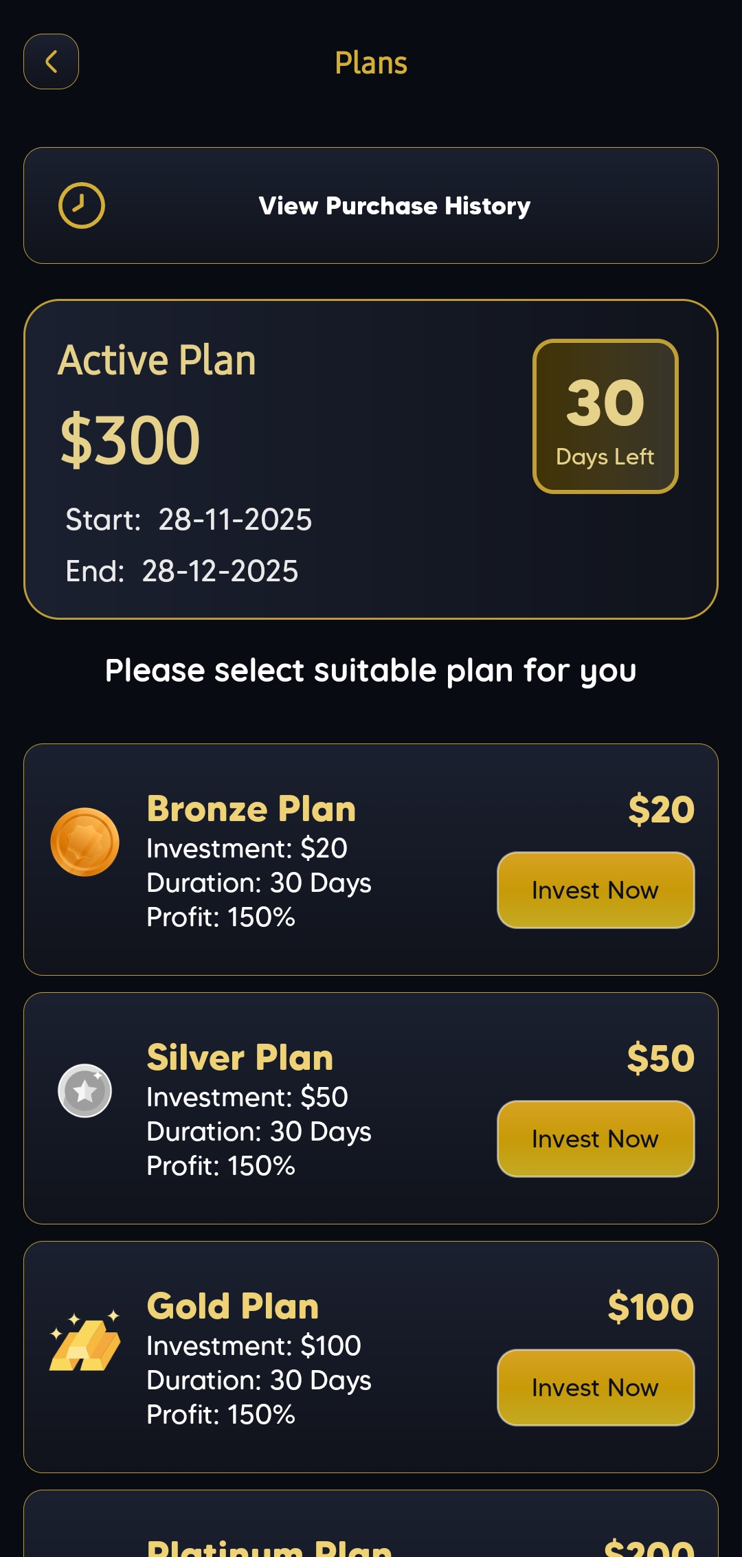Screen dimensions: 742x1557
Task: Tap the back arrow icon
Action: (51, 62)
